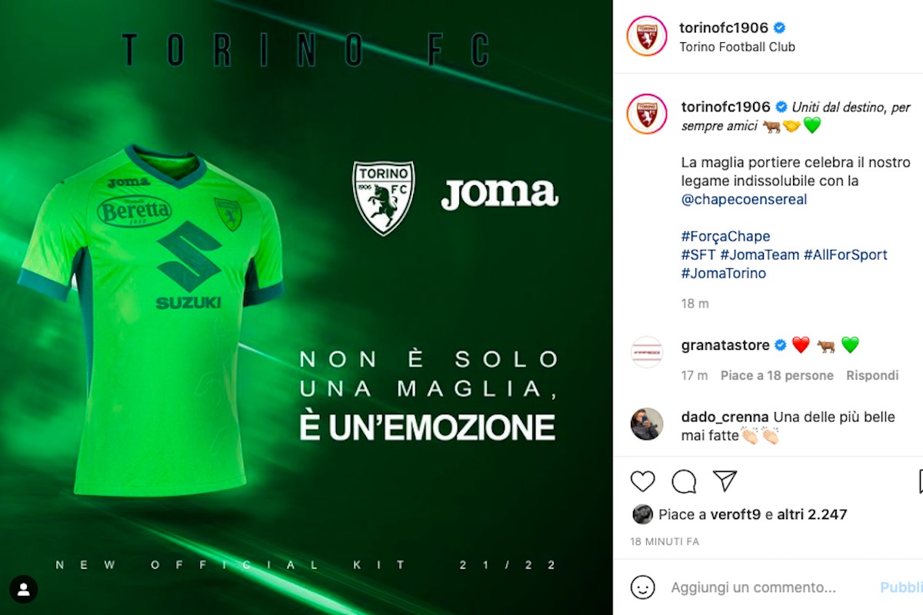Image resolution: width=923 pixels, height=615 pixels.
Task: Open the Torino FC profile picture in the header
Action: pyautogui.click(x=647, y=36)
